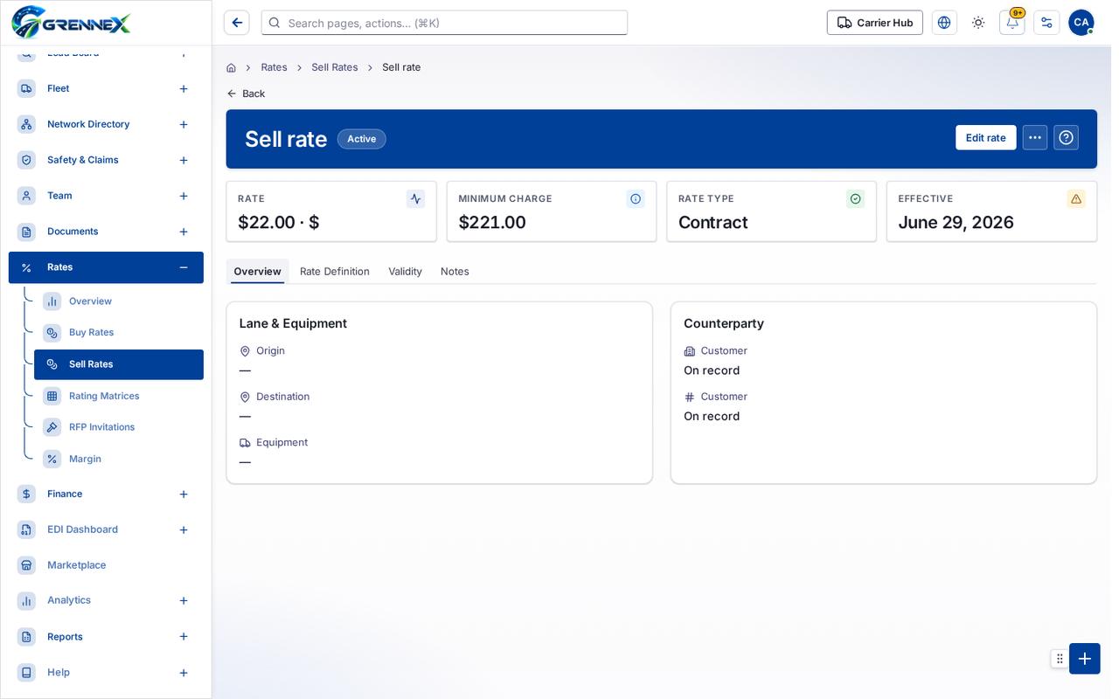Open the display settings sliders icon
The height and width of the screenshot is (699, 1119).
(x=1046, y=23)
